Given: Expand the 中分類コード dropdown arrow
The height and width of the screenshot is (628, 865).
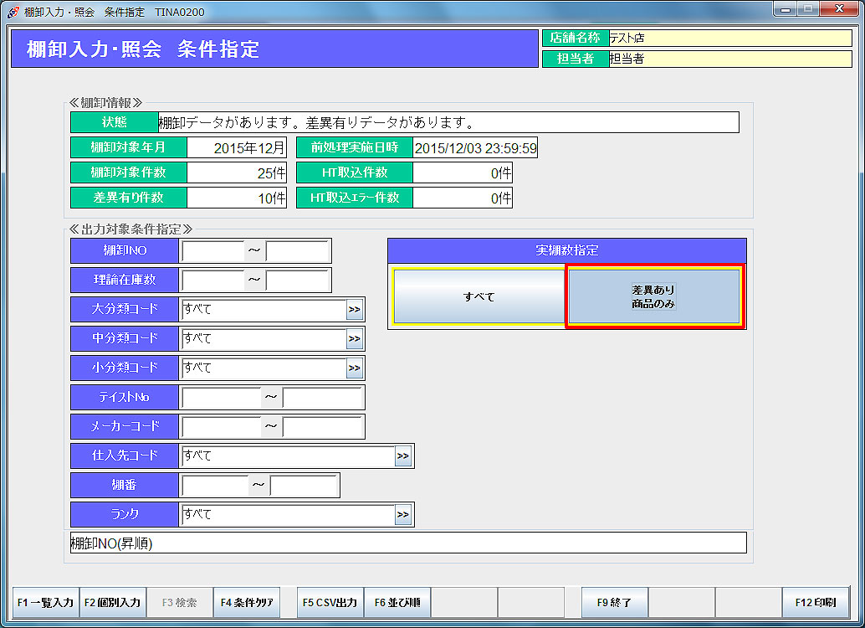Looking at the screenshot, I should (x=355, y=339).
